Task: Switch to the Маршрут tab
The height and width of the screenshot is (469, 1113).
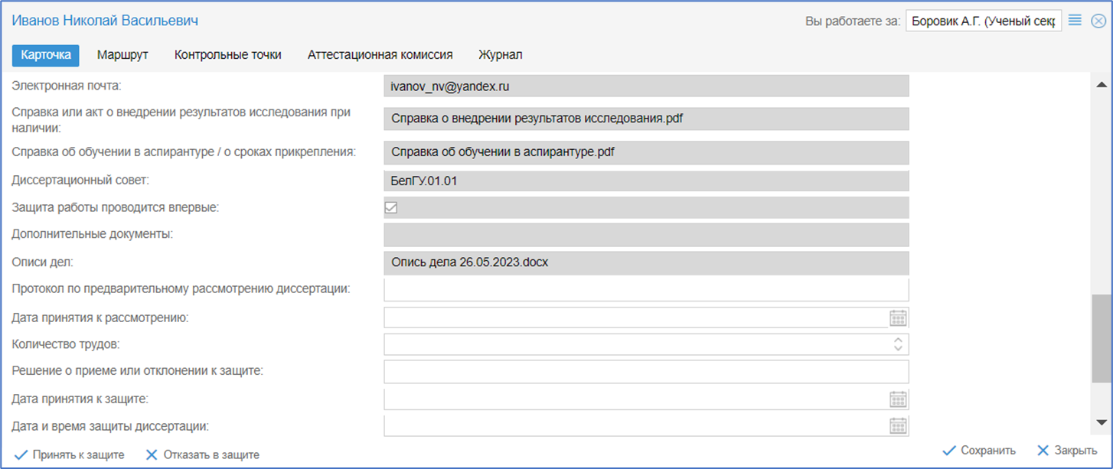Action: pos(122,55)
